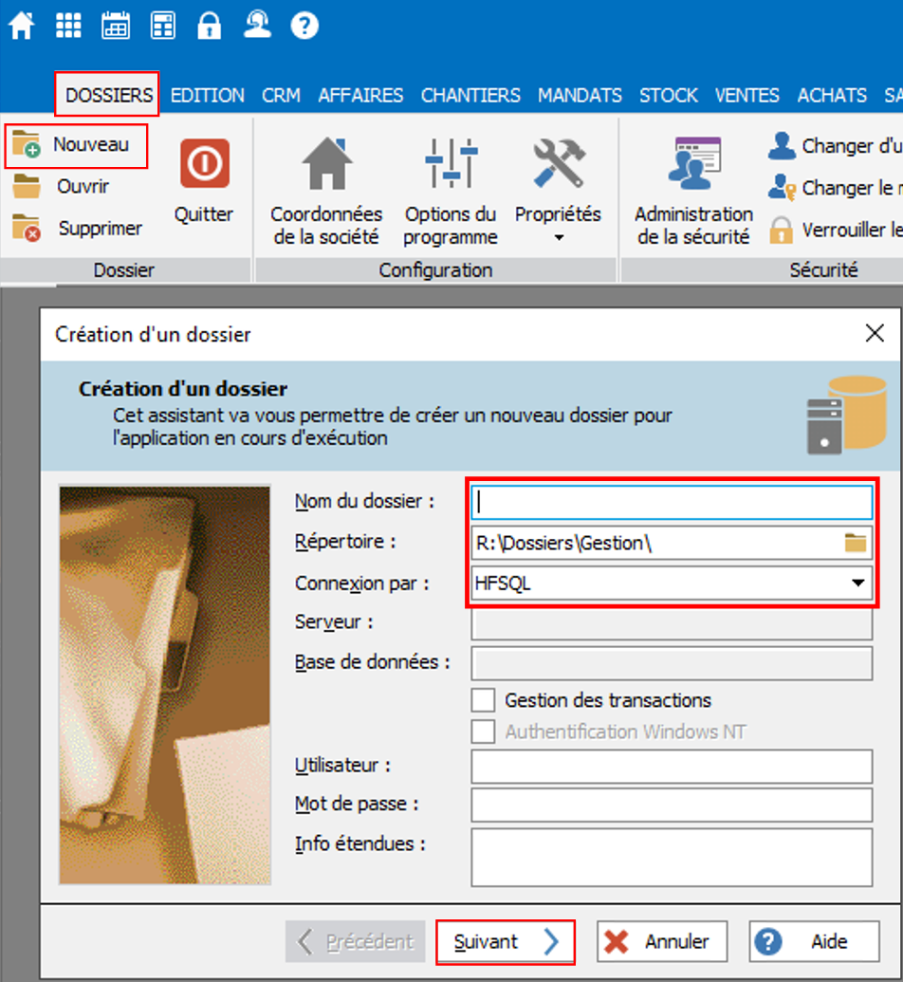Switch to the EDITION tab
Viewport: 903px width, 982px height.
tap(208, 95)
